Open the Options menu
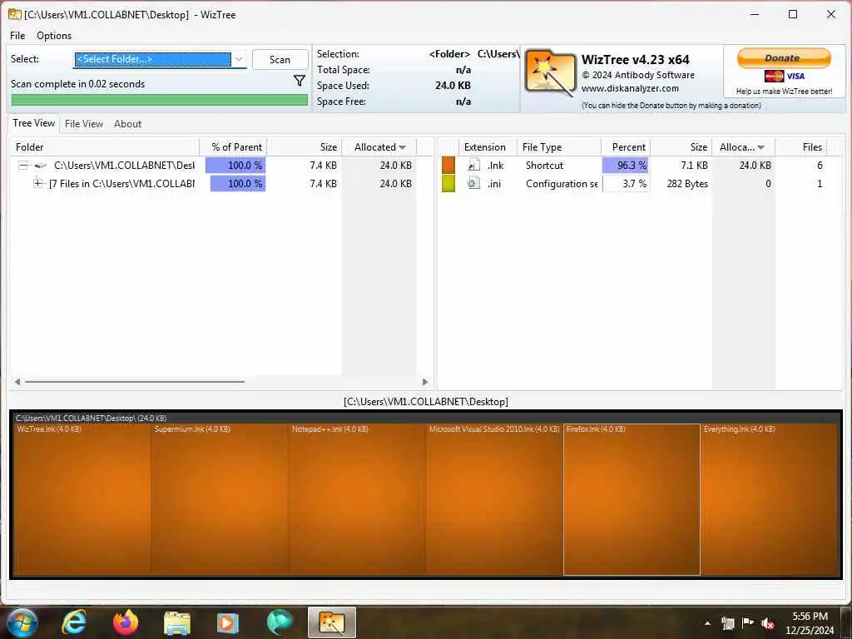Image resolution: width=852 pixels, height=639 pixels. click(x=54, y=35)
